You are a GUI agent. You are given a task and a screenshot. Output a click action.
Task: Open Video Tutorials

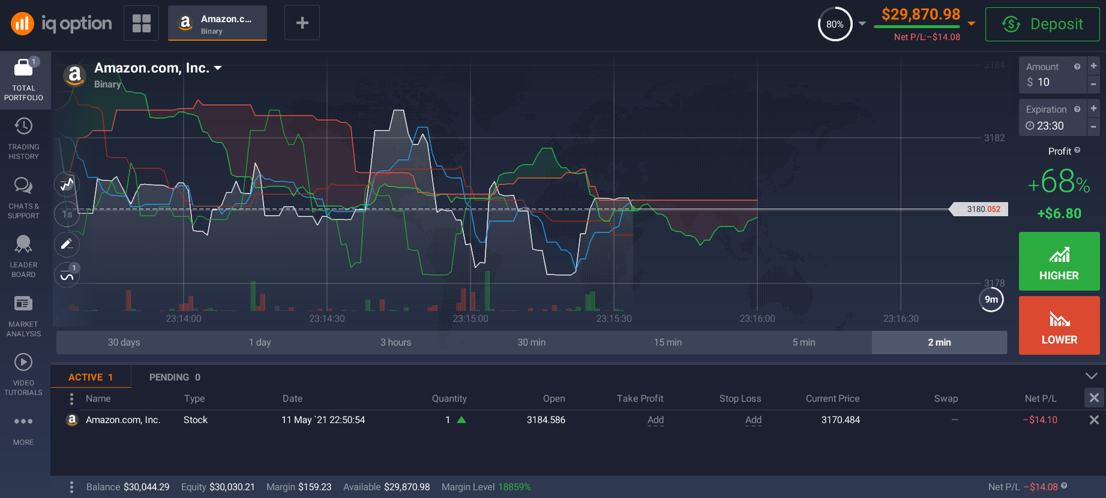24,375
